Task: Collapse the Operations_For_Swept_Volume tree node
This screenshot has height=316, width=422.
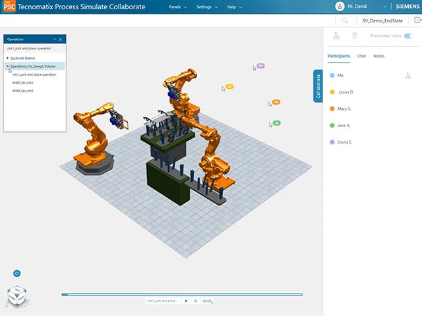Action: pyautogui.click(x=7, y=66)
